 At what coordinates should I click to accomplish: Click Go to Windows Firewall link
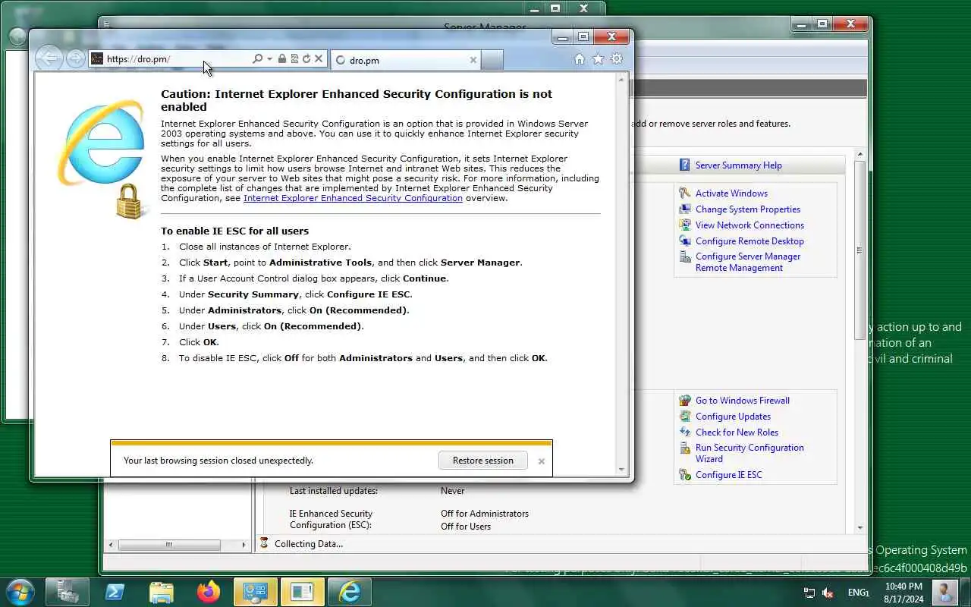click(743, 401)
